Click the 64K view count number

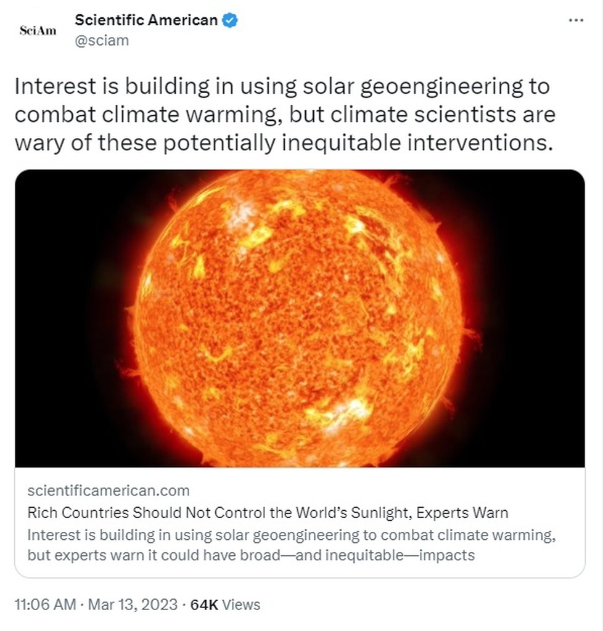[x=204, y=605]
